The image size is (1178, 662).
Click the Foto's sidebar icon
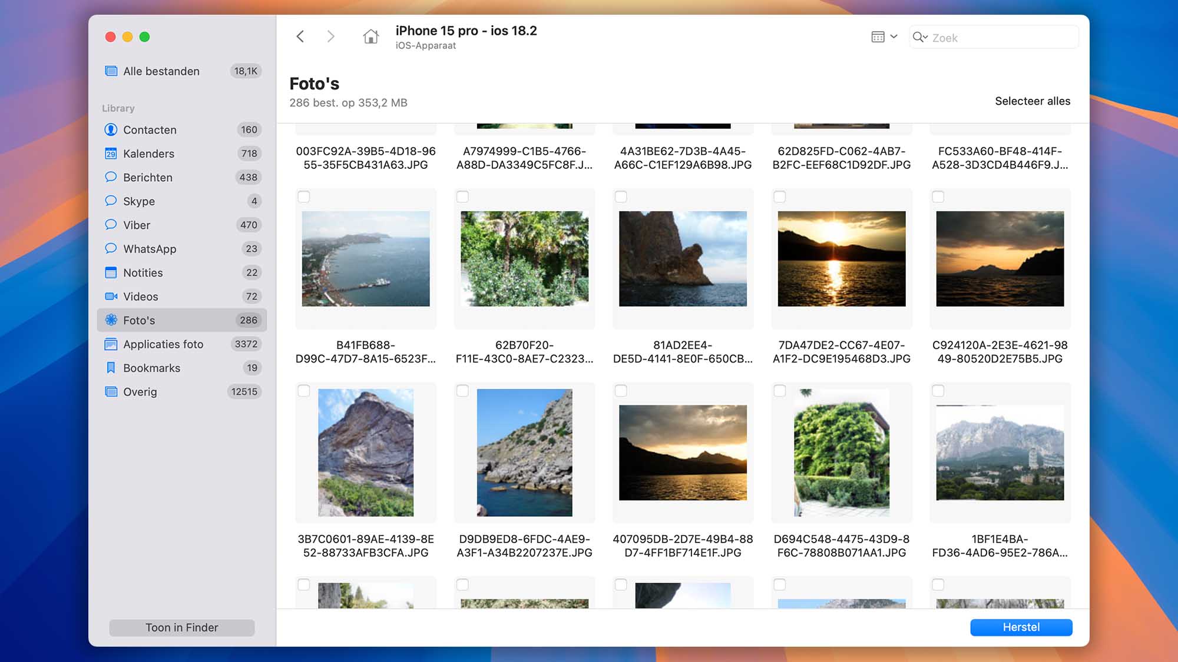point(111,320)
